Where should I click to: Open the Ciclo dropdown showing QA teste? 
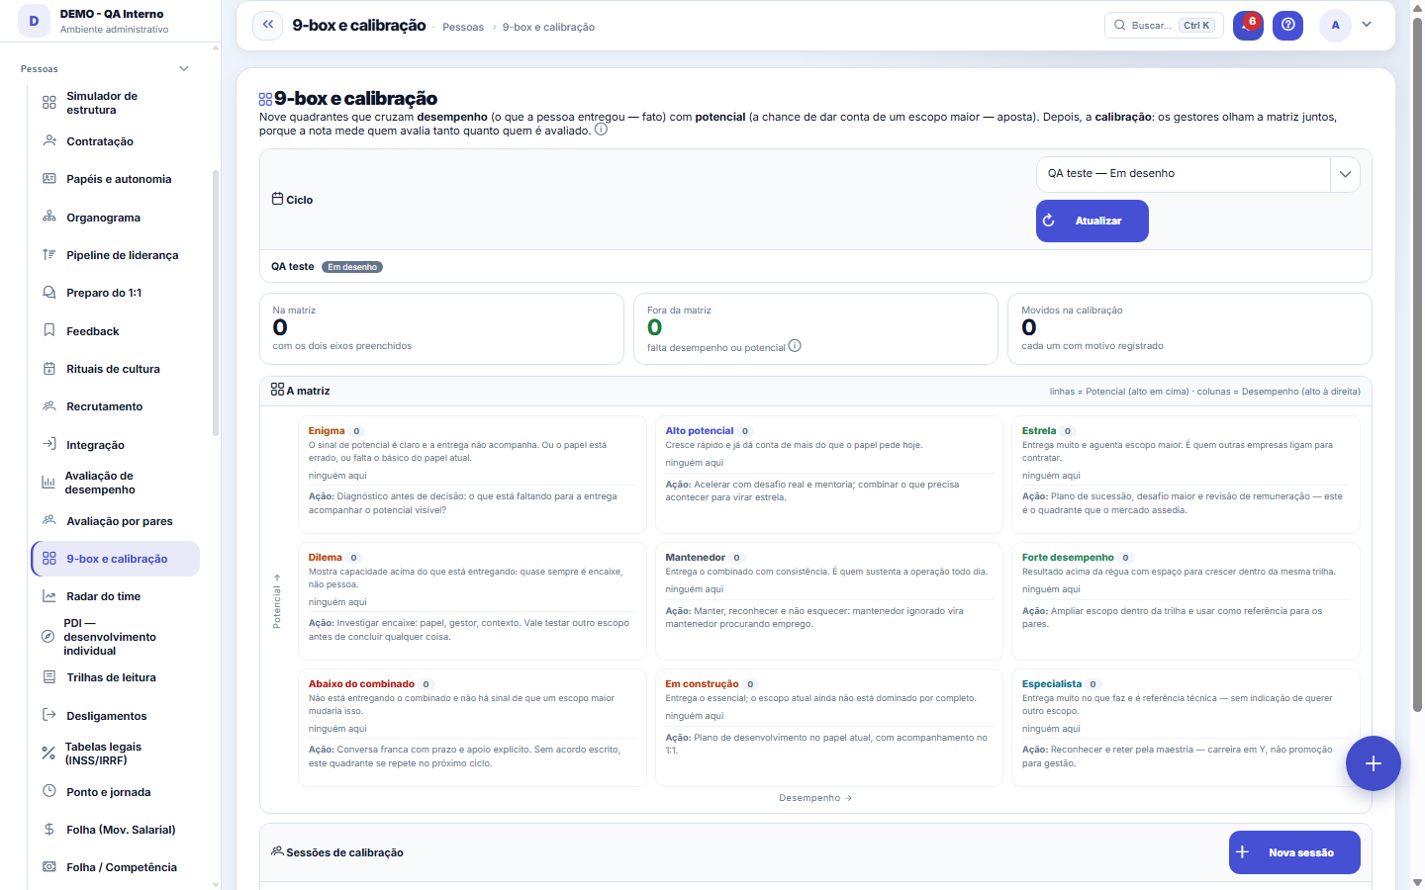1197,174
